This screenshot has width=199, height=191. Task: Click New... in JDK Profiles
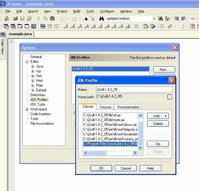[164, 70]
